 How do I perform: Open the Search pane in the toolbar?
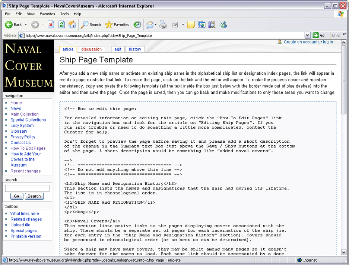pos(91,25)
